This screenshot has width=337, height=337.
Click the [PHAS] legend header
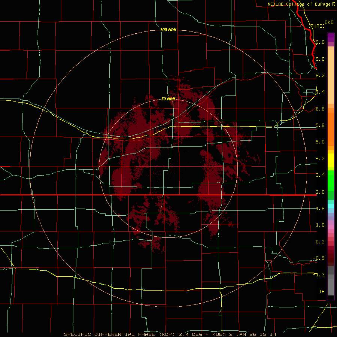tap(316, 26)
